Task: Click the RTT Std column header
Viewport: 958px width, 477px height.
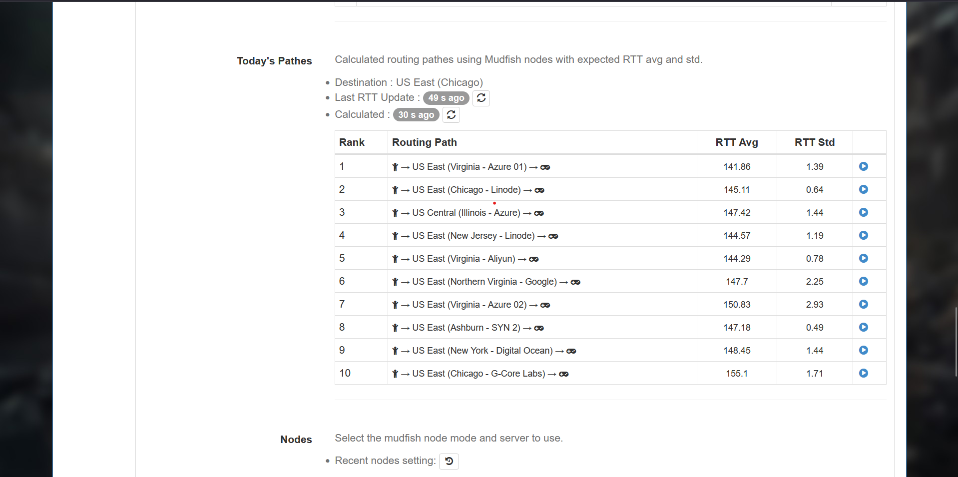Action: [x=814, y=142]
